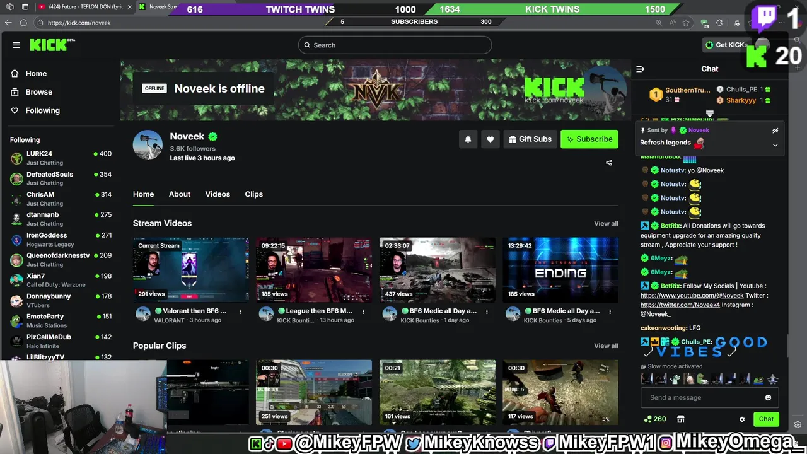Open the twitter.com/Noveek4 link in chat

click(680, 305)
